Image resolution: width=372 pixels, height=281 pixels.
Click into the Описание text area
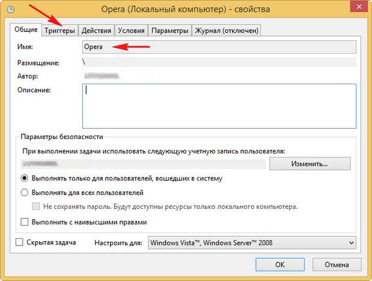click(x=219, y=106)
